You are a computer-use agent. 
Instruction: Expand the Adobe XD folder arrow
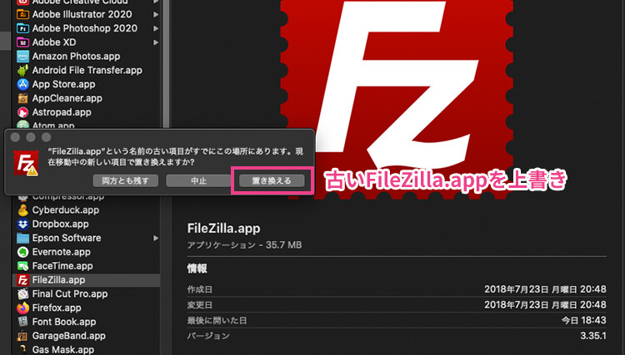pos(157,42)
